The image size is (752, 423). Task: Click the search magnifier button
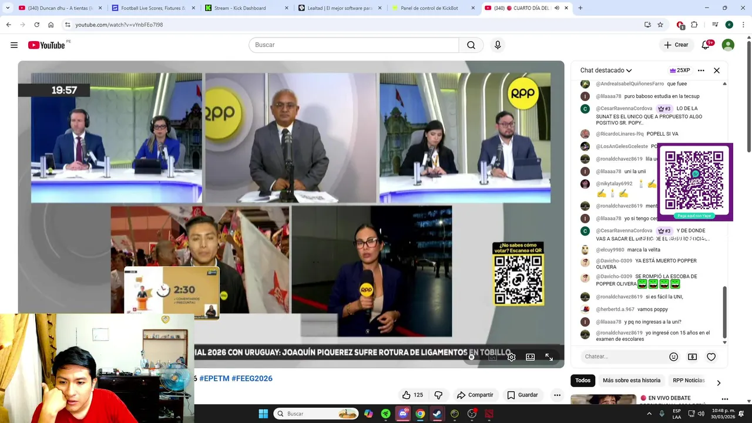471,45
